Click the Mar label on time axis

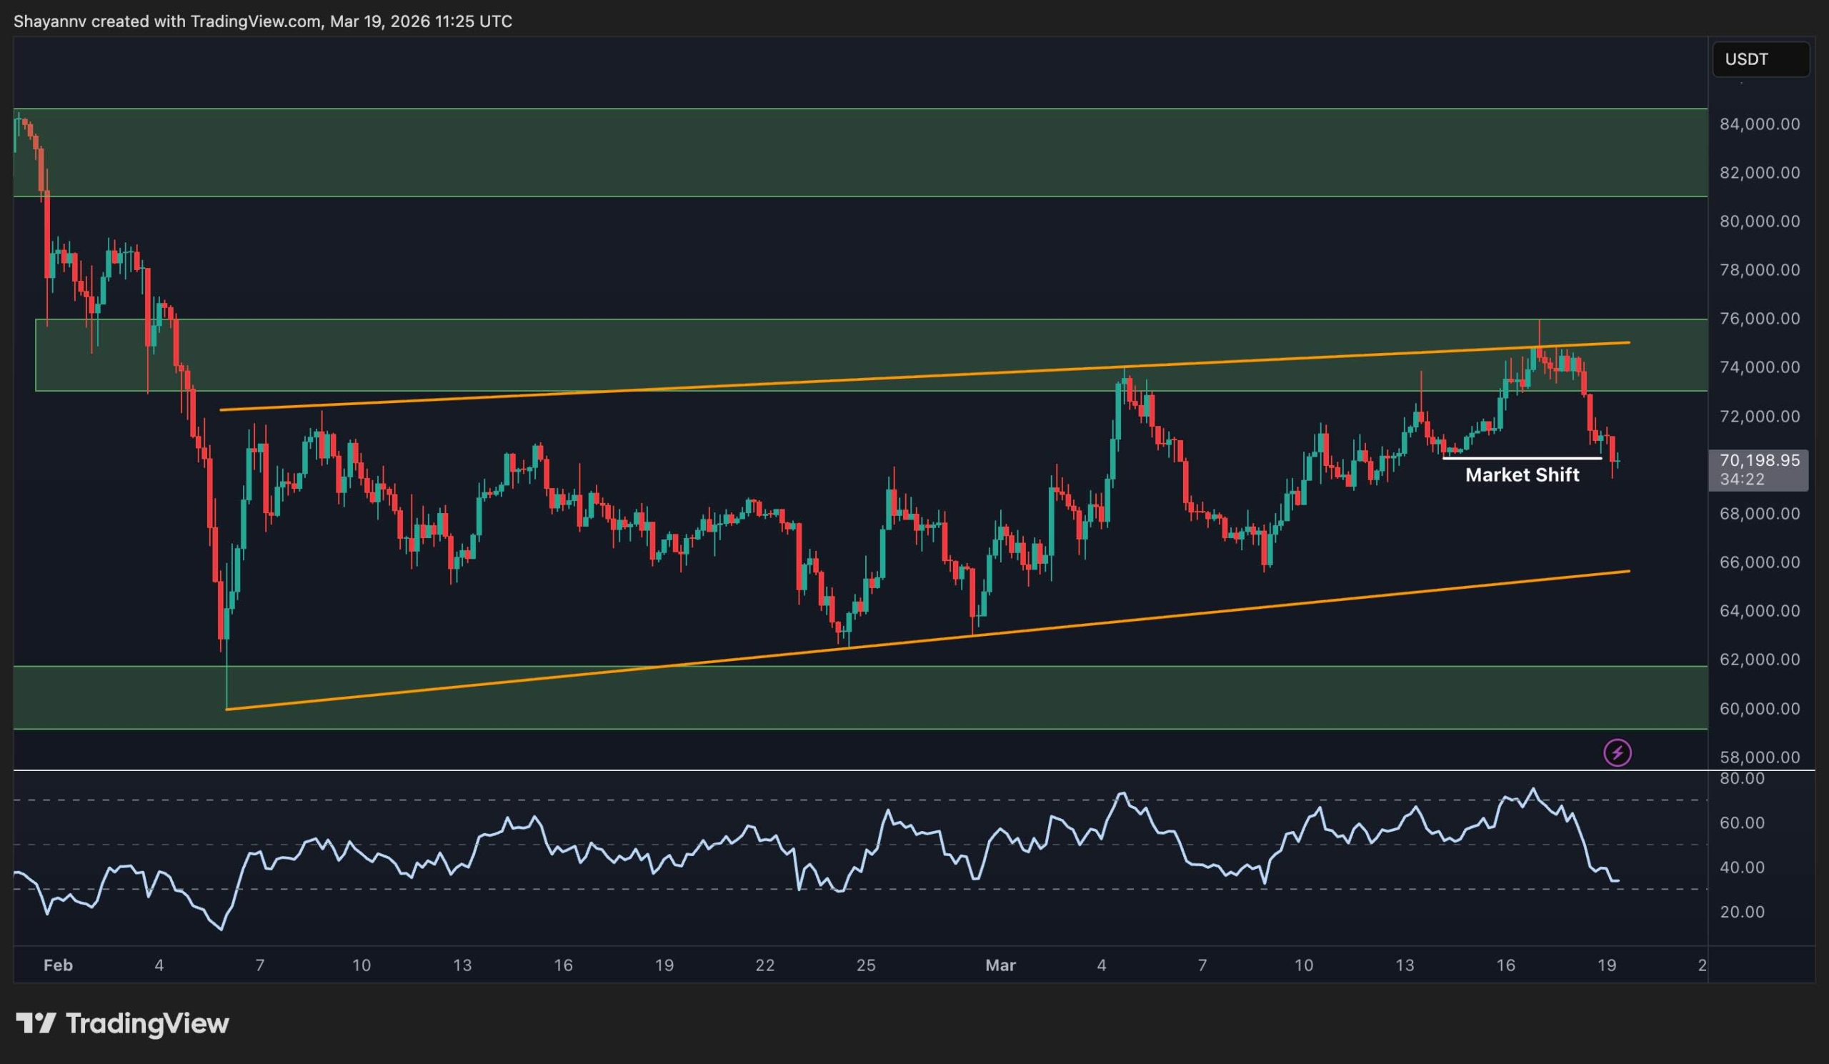tap(1000, 965)
